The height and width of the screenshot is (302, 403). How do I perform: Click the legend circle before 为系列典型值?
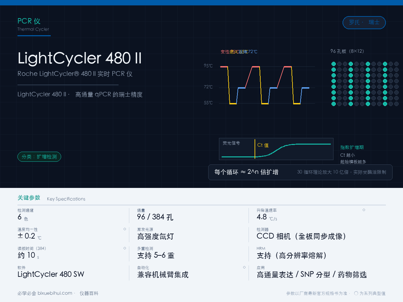pos(356,293)
